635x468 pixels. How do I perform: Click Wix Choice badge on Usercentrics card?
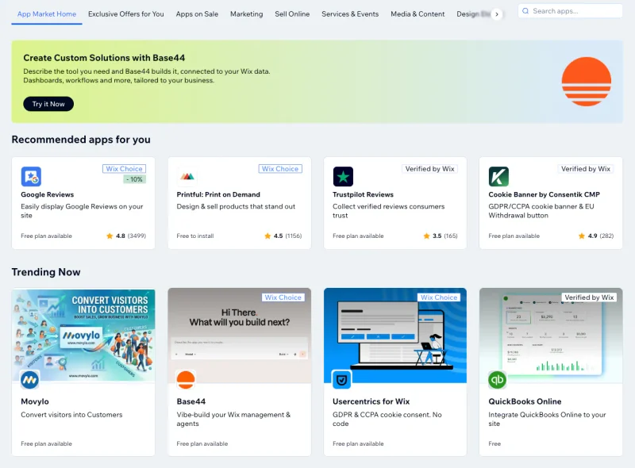(439, 297)
